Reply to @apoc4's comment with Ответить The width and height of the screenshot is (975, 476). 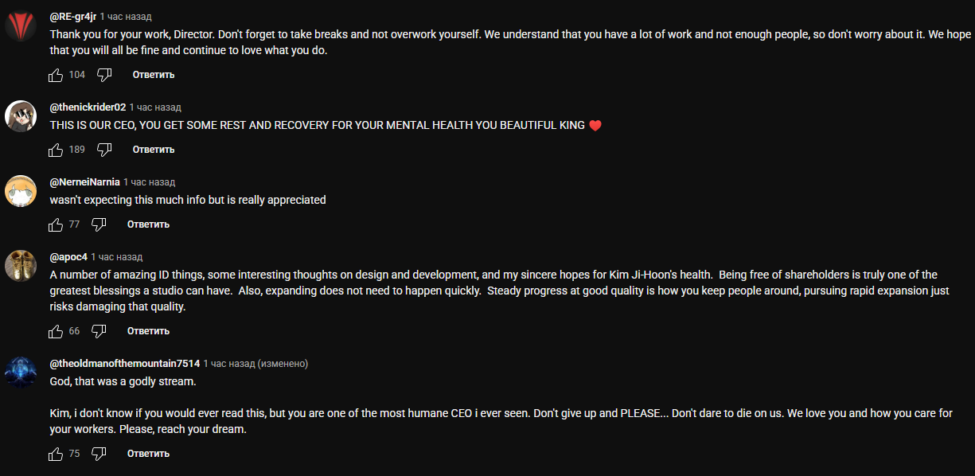coord(148,331)
